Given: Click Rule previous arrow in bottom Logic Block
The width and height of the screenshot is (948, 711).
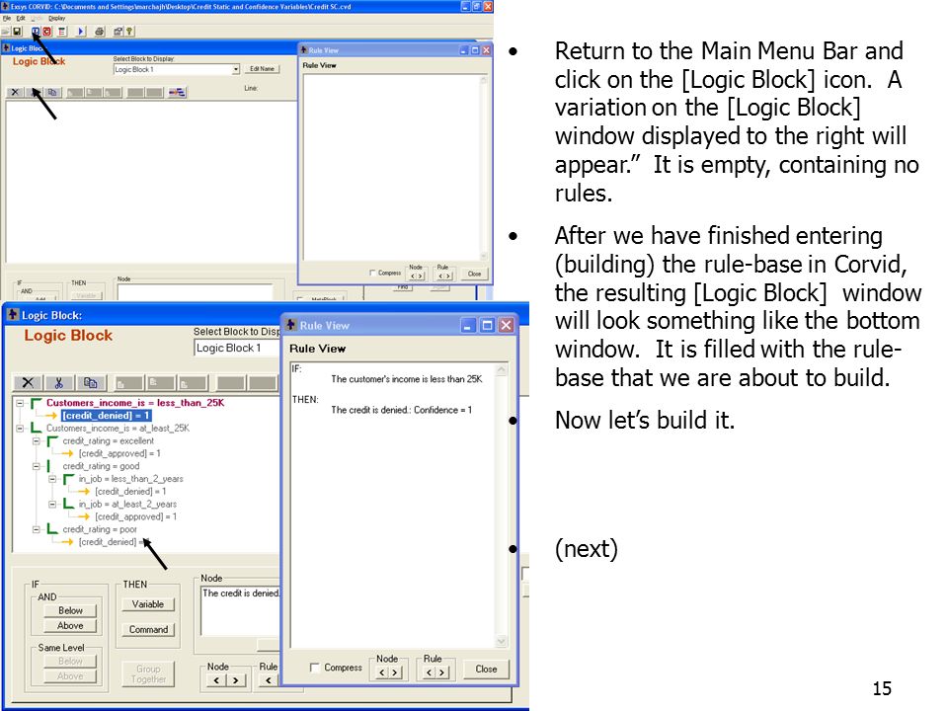Looking at the screenshot, I should click(x=269, y=680).
